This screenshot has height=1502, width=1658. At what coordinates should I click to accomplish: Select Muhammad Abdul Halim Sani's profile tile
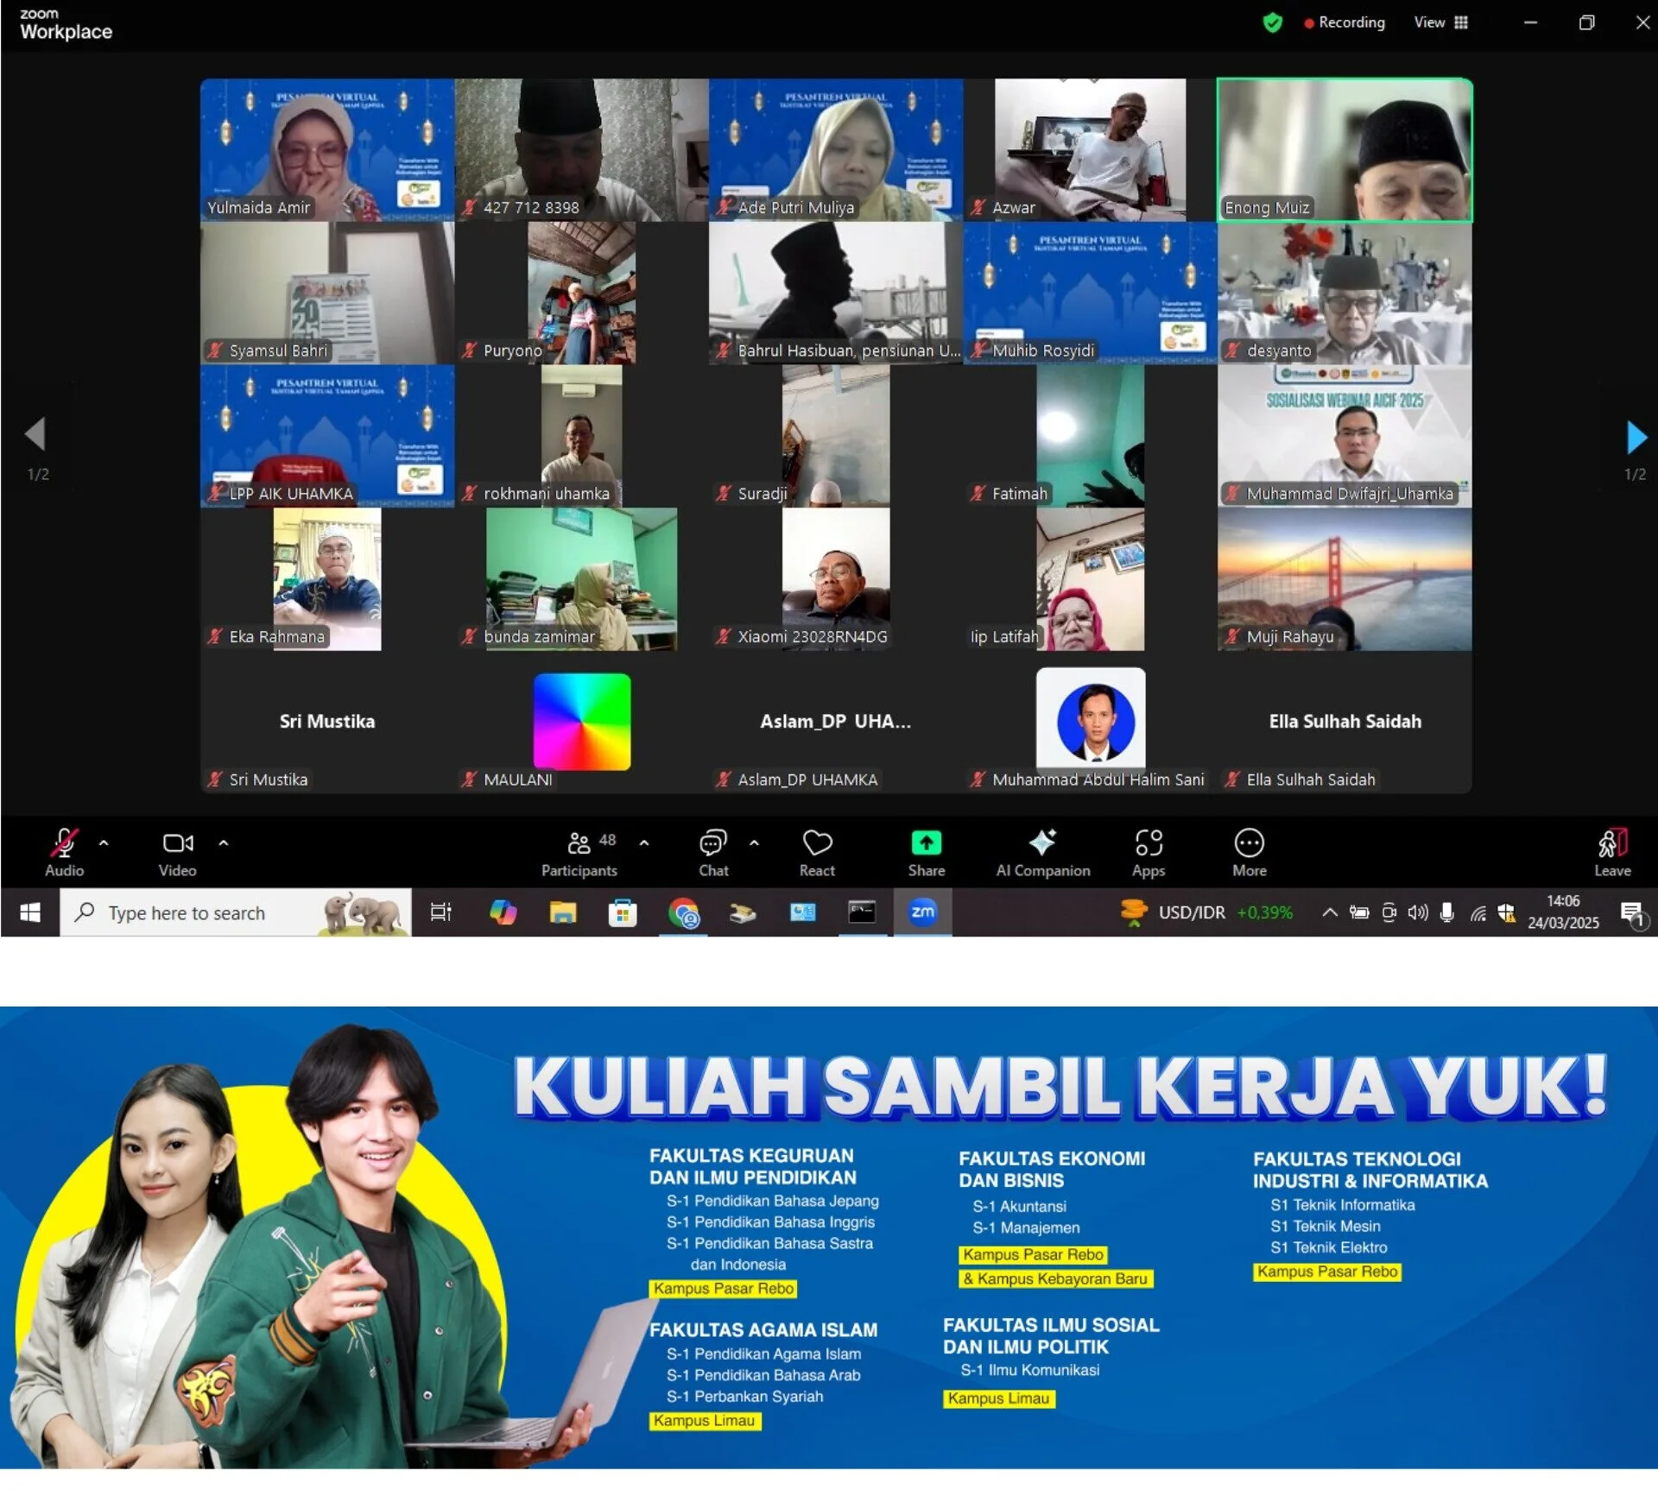pyautogui.click(x=1090, y=722)
